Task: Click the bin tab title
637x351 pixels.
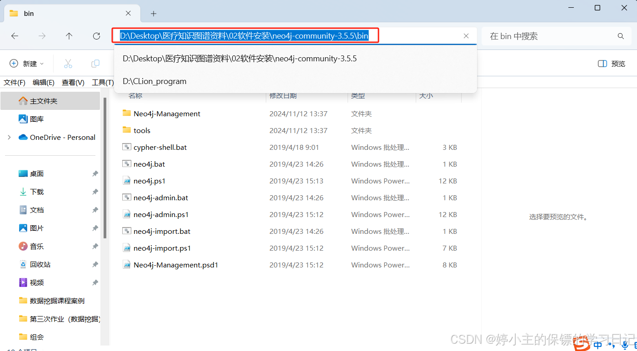Action: point(29,14)
